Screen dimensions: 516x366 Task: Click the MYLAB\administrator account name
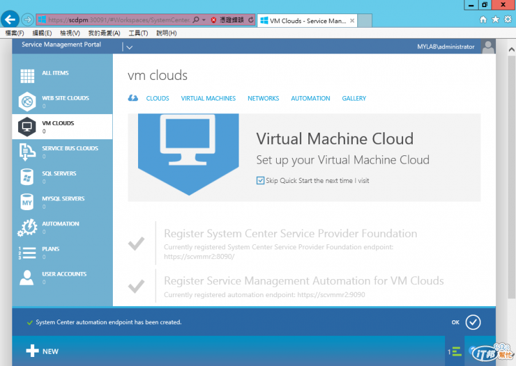click(446, 46)
